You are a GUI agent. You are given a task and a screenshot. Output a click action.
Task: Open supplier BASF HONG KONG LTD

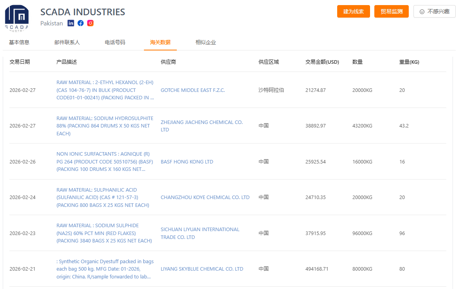[x=187, y=162]
